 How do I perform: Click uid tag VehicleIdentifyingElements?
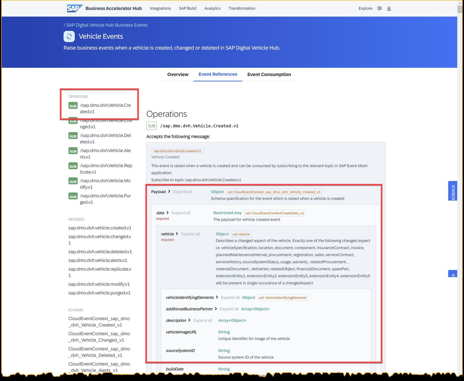coord(283,297)
